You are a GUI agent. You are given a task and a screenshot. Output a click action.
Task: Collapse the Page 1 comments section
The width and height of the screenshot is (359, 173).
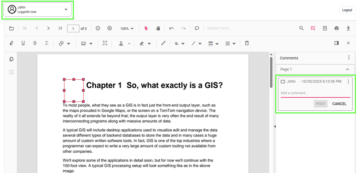(x=347, y=69)
